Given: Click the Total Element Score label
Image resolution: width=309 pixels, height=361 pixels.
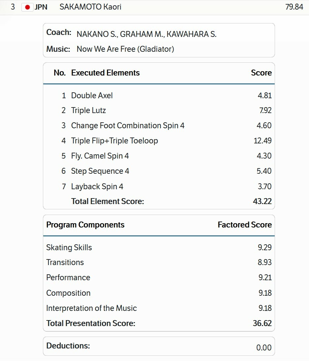Looking at the screenshot, I should (108, 201).
